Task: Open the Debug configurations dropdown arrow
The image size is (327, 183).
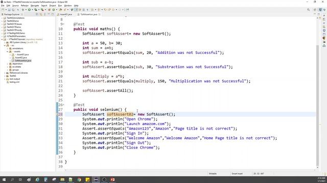Action: tap(26, 10)
